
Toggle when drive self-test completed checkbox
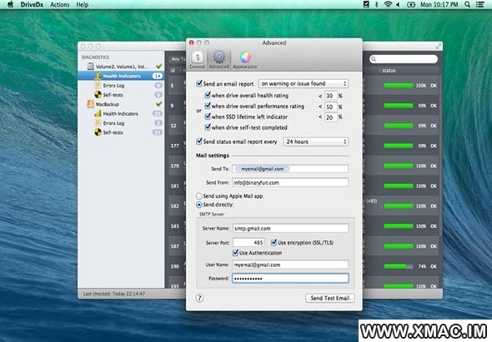208,127
